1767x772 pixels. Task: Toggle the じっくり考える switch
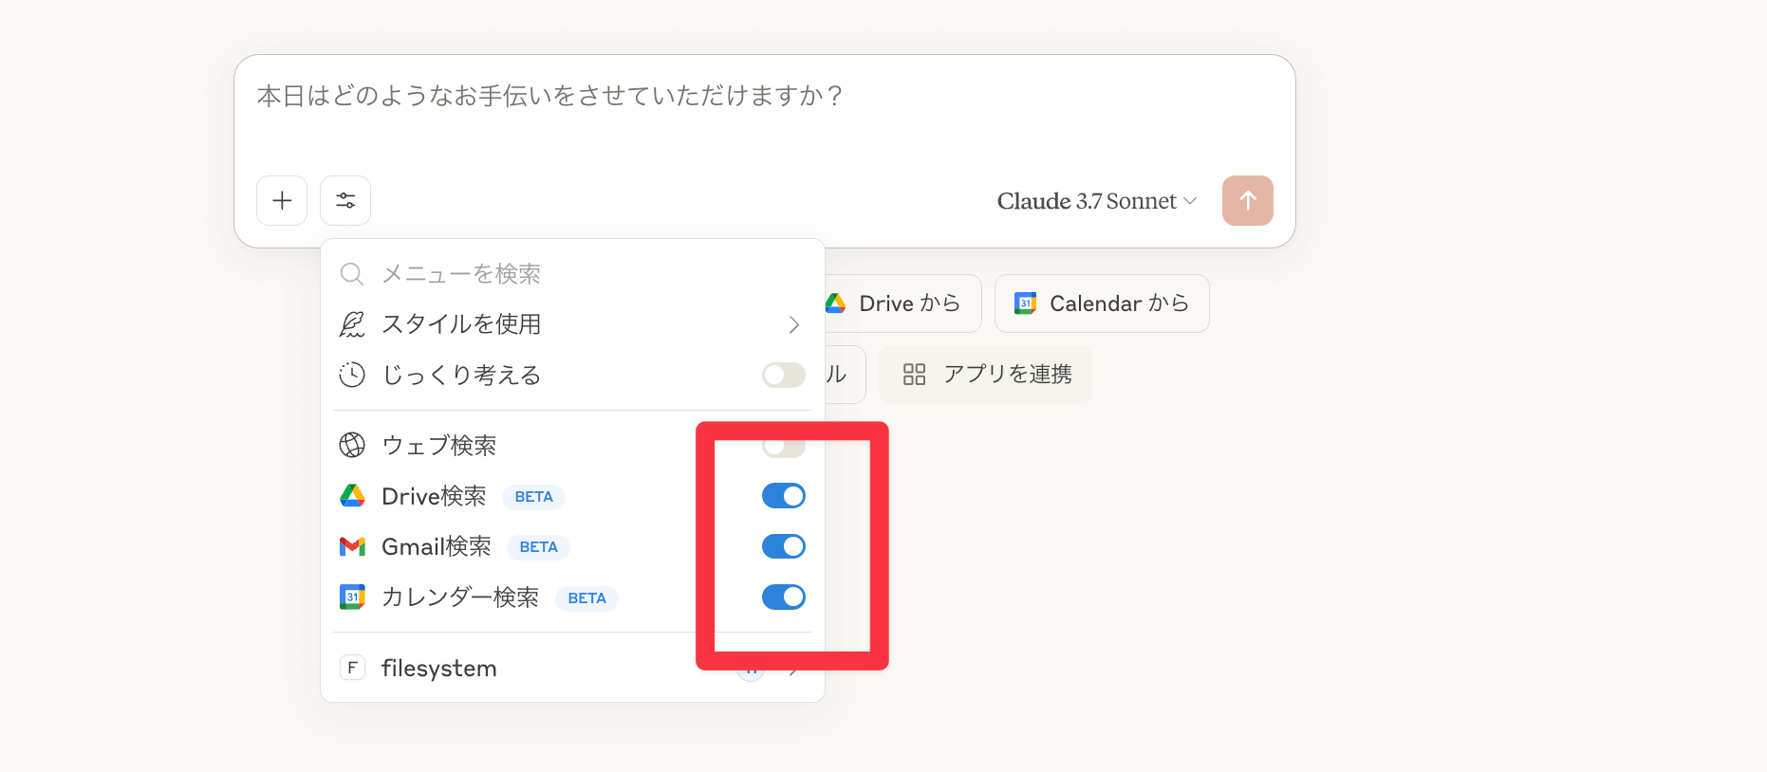783,375
